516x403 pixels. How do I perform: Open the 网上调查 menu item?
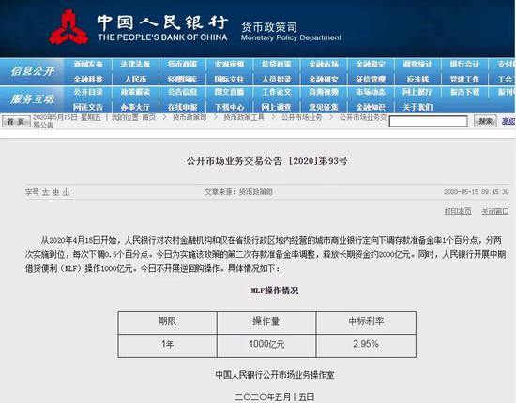tap(277, 107)
